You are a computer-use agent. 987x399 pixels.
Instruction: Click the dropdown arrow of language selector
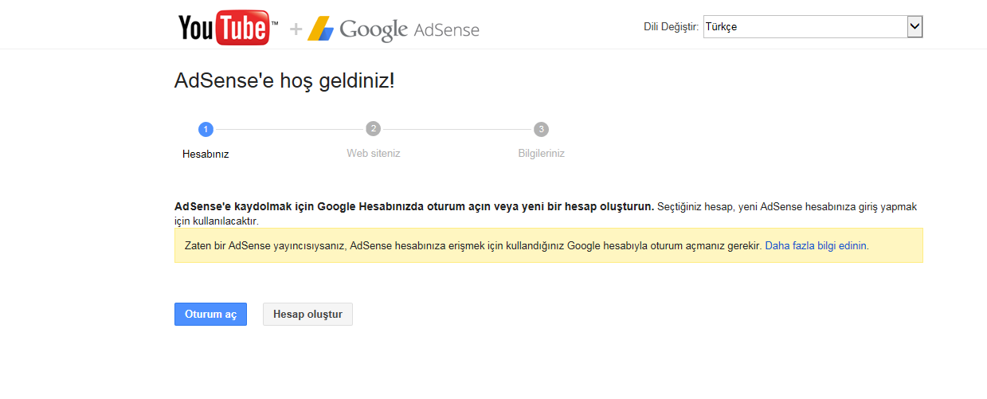coord(915,27)
